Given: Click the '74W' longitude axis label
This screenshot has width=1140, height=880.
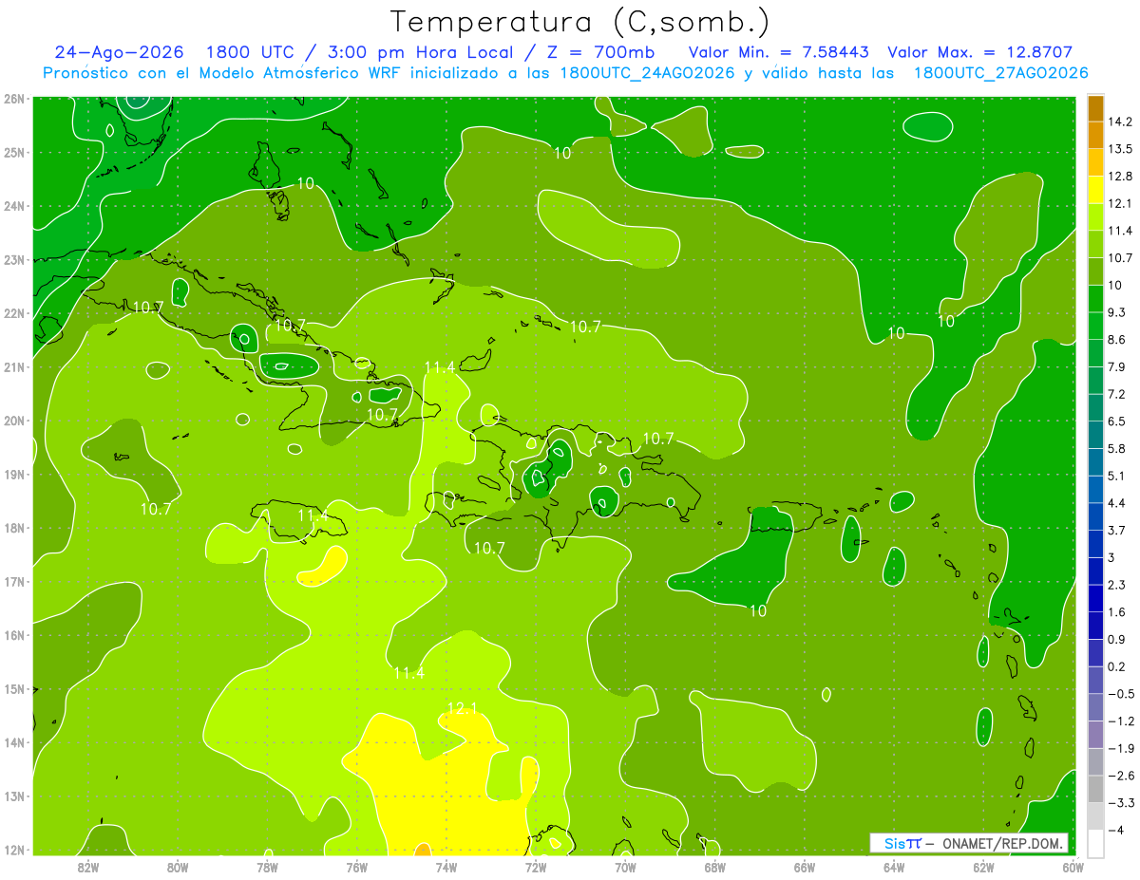Looking at the screenshot, I should [446, 867].
